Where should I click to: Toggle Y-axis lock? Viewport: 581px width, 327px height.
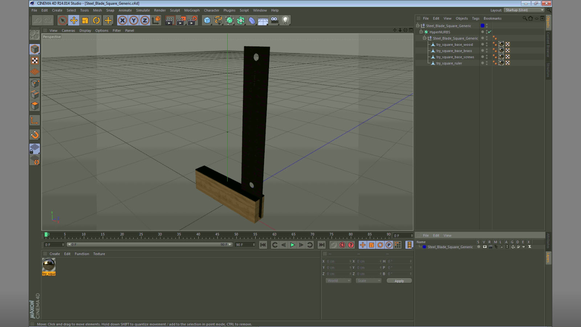pos(134,20)
